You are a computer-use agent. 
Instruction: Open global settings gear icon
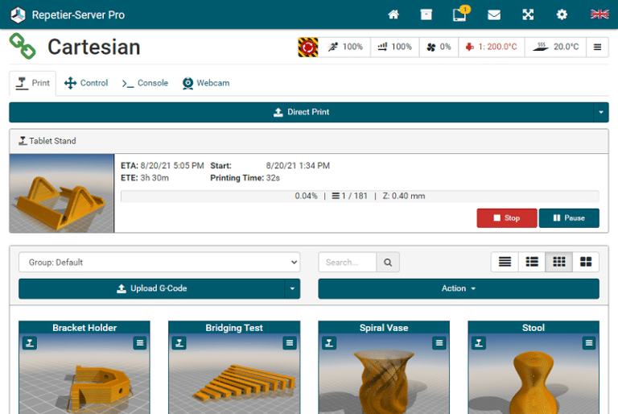point(562,14)
